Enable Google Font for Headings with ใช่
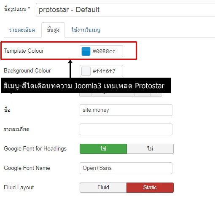 pos(103,149)
